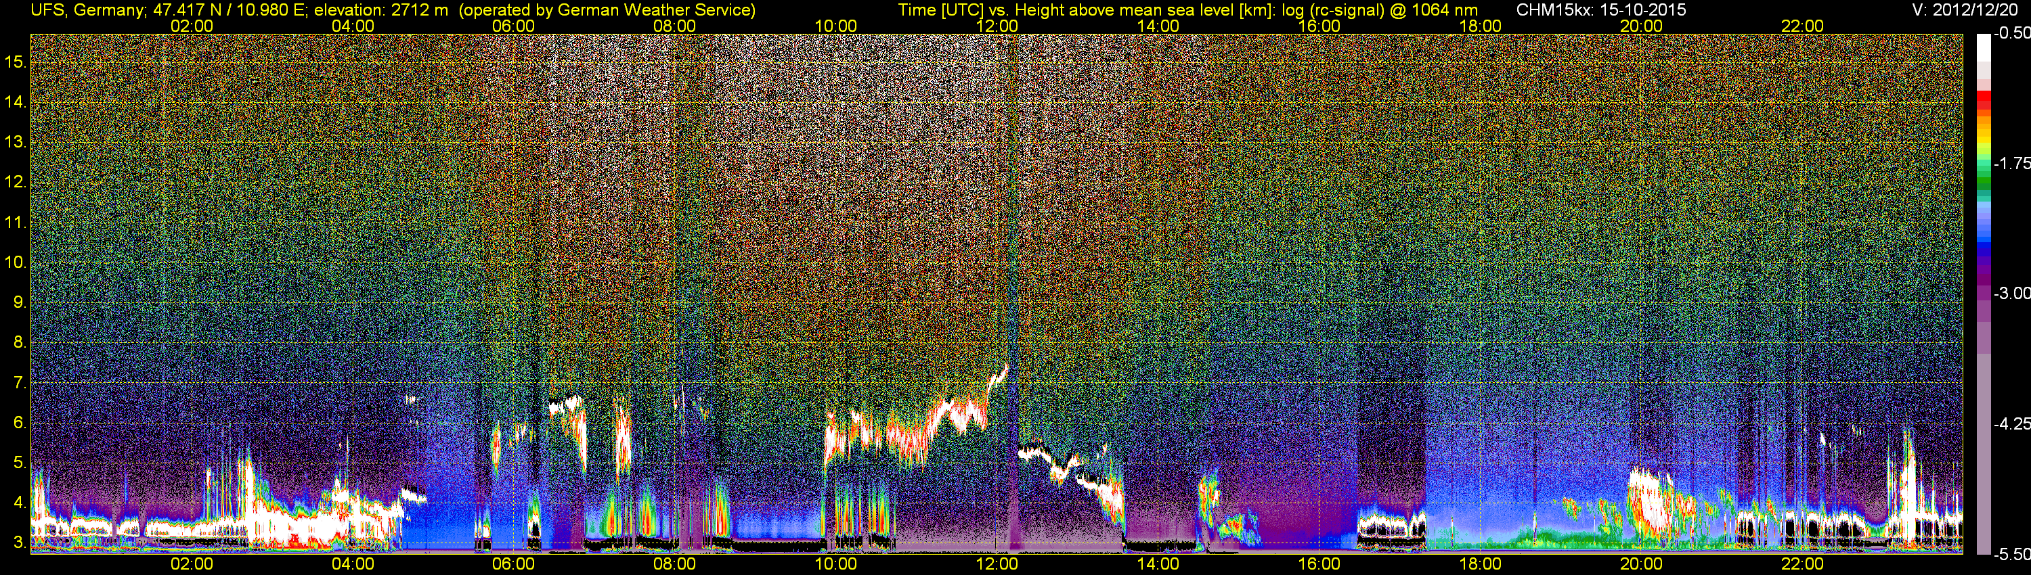The height and width of the screenshot is (575, 2031).
Task: Pick the green segment of the colorbar
Action: 1983,181
